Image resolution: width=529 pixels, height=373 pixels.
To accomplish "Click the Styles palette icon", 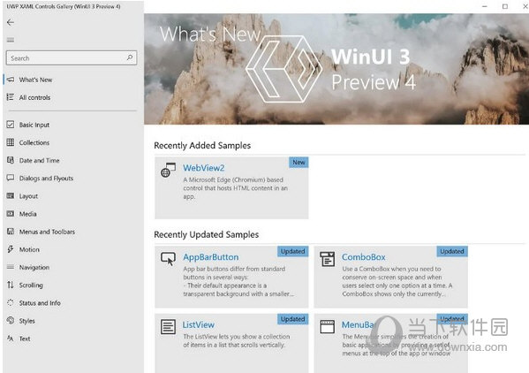I will (x=11, y=320).
